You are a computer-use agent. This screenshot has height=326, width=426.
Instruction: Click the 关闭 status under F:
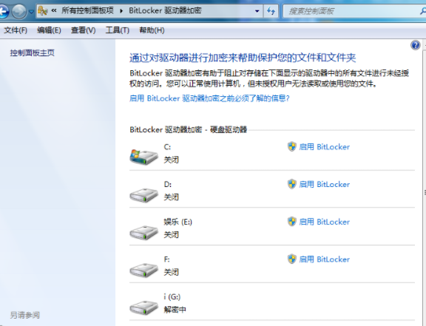[172, 272]
